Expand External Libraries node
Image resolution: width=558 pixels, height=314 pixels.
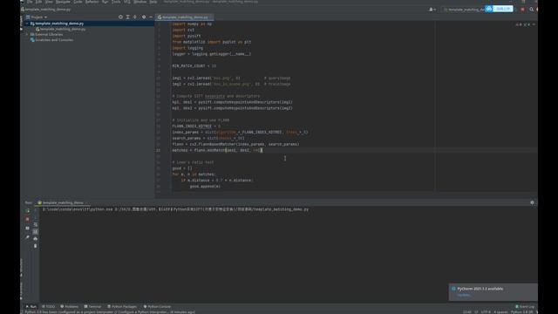[x=27, y=35]
